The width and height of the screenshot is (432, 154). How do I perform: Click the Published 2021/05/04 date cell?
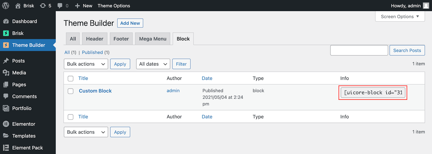[x=223, y=97]
